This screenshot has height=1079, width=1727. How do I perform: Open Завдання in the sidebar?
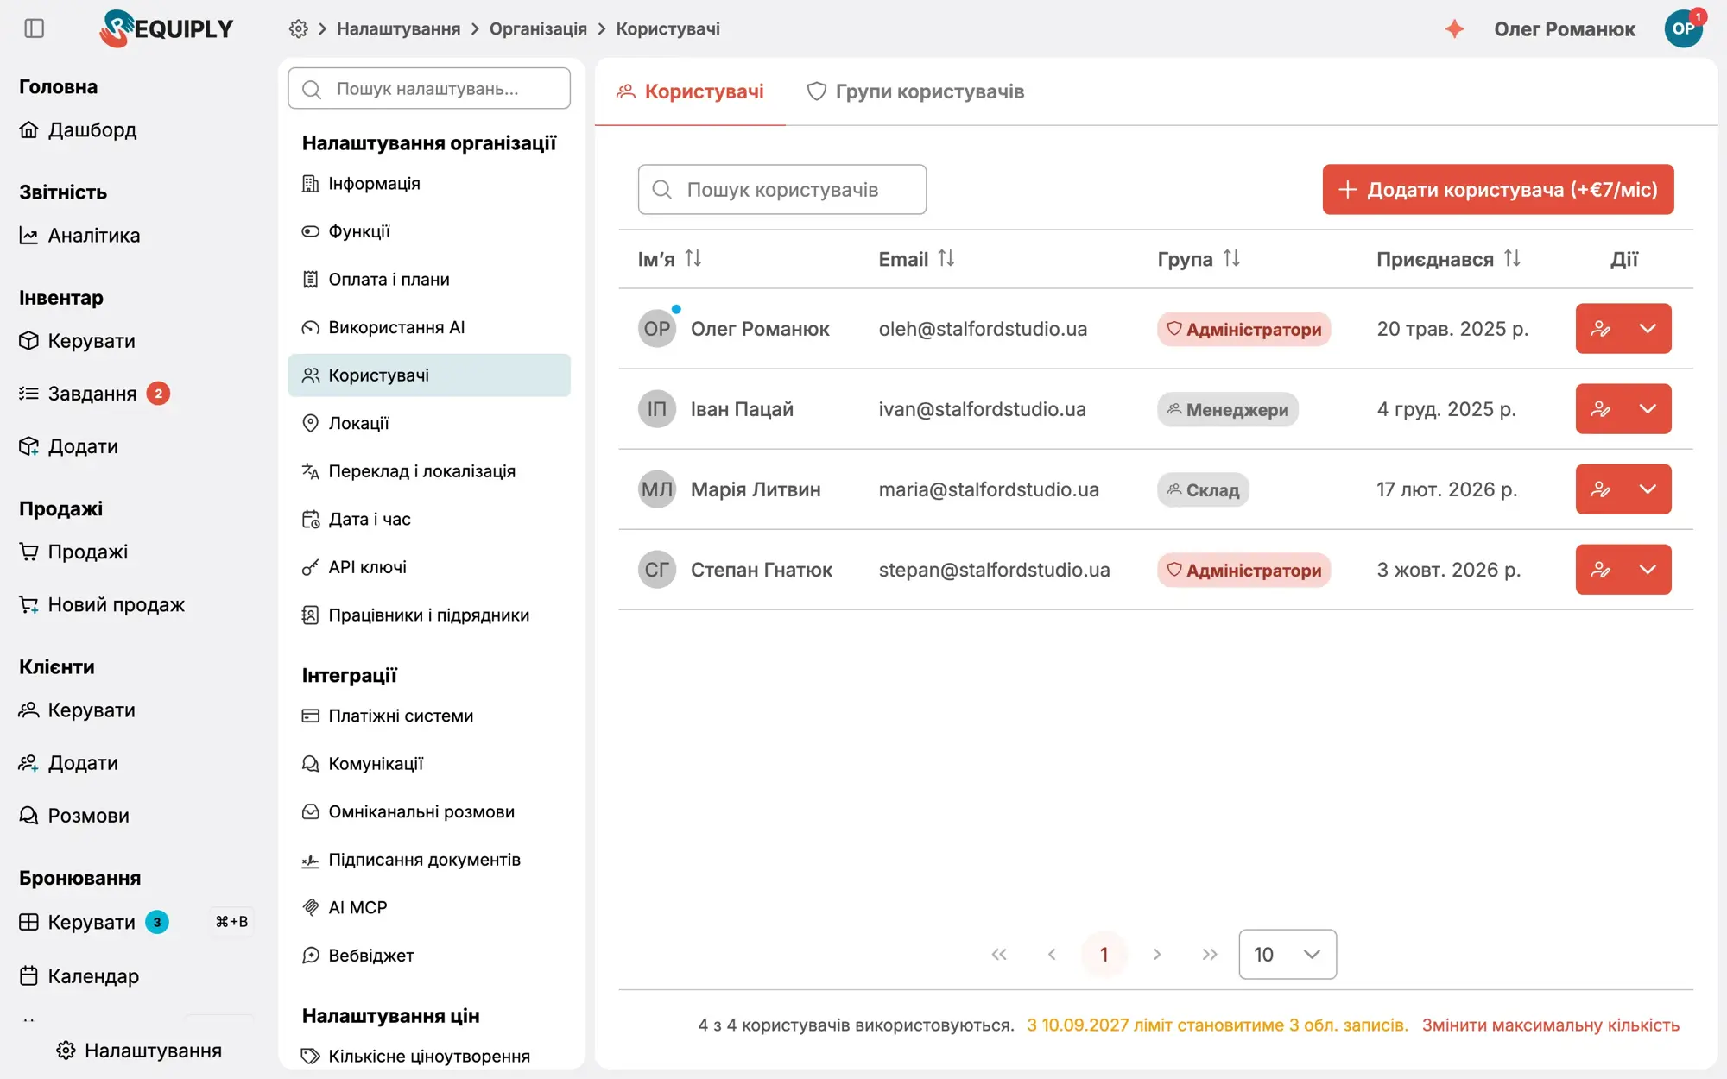pos(93,394)
